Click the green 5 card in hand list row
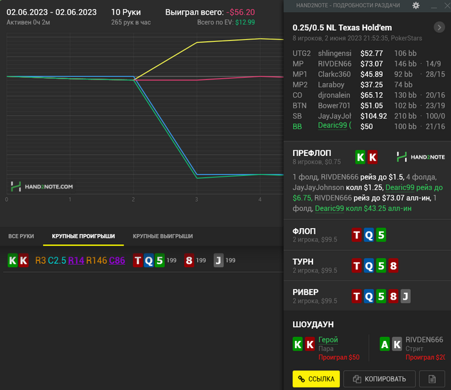The image size is (451, 390). 160,260
